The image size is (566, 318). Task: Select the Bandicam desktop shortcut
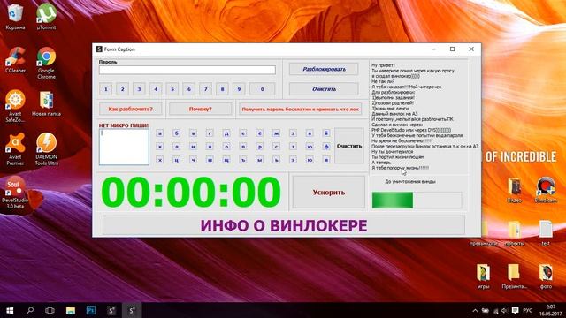(546, 190)
